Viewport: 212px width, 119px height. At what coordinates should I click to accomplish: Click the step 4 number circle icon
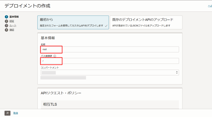coord(6,30)
